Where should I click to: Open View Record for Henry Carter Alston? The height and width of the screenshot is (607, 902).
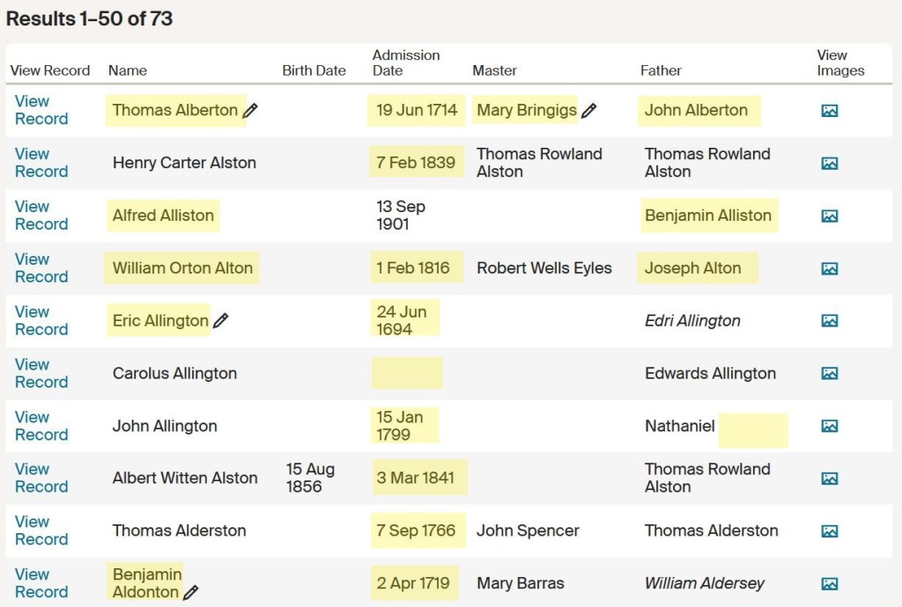pos(41,163)
